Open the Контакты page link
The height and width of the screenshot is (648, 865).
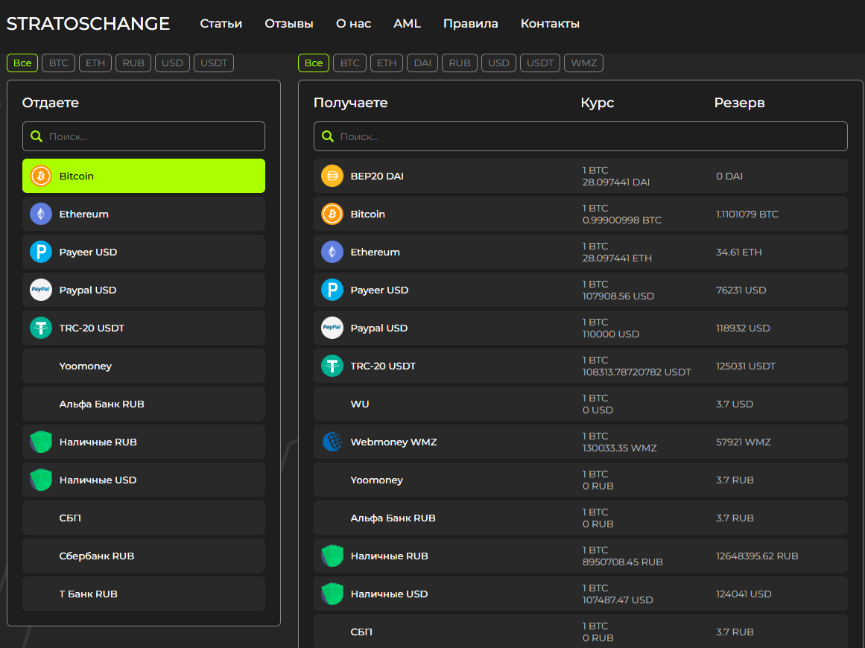[x=550, y=24]
